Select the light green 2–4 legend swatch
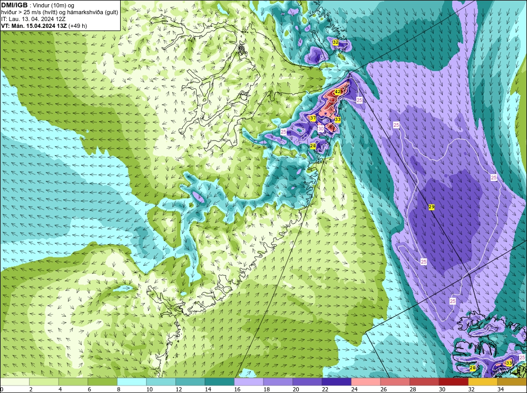 44,381
